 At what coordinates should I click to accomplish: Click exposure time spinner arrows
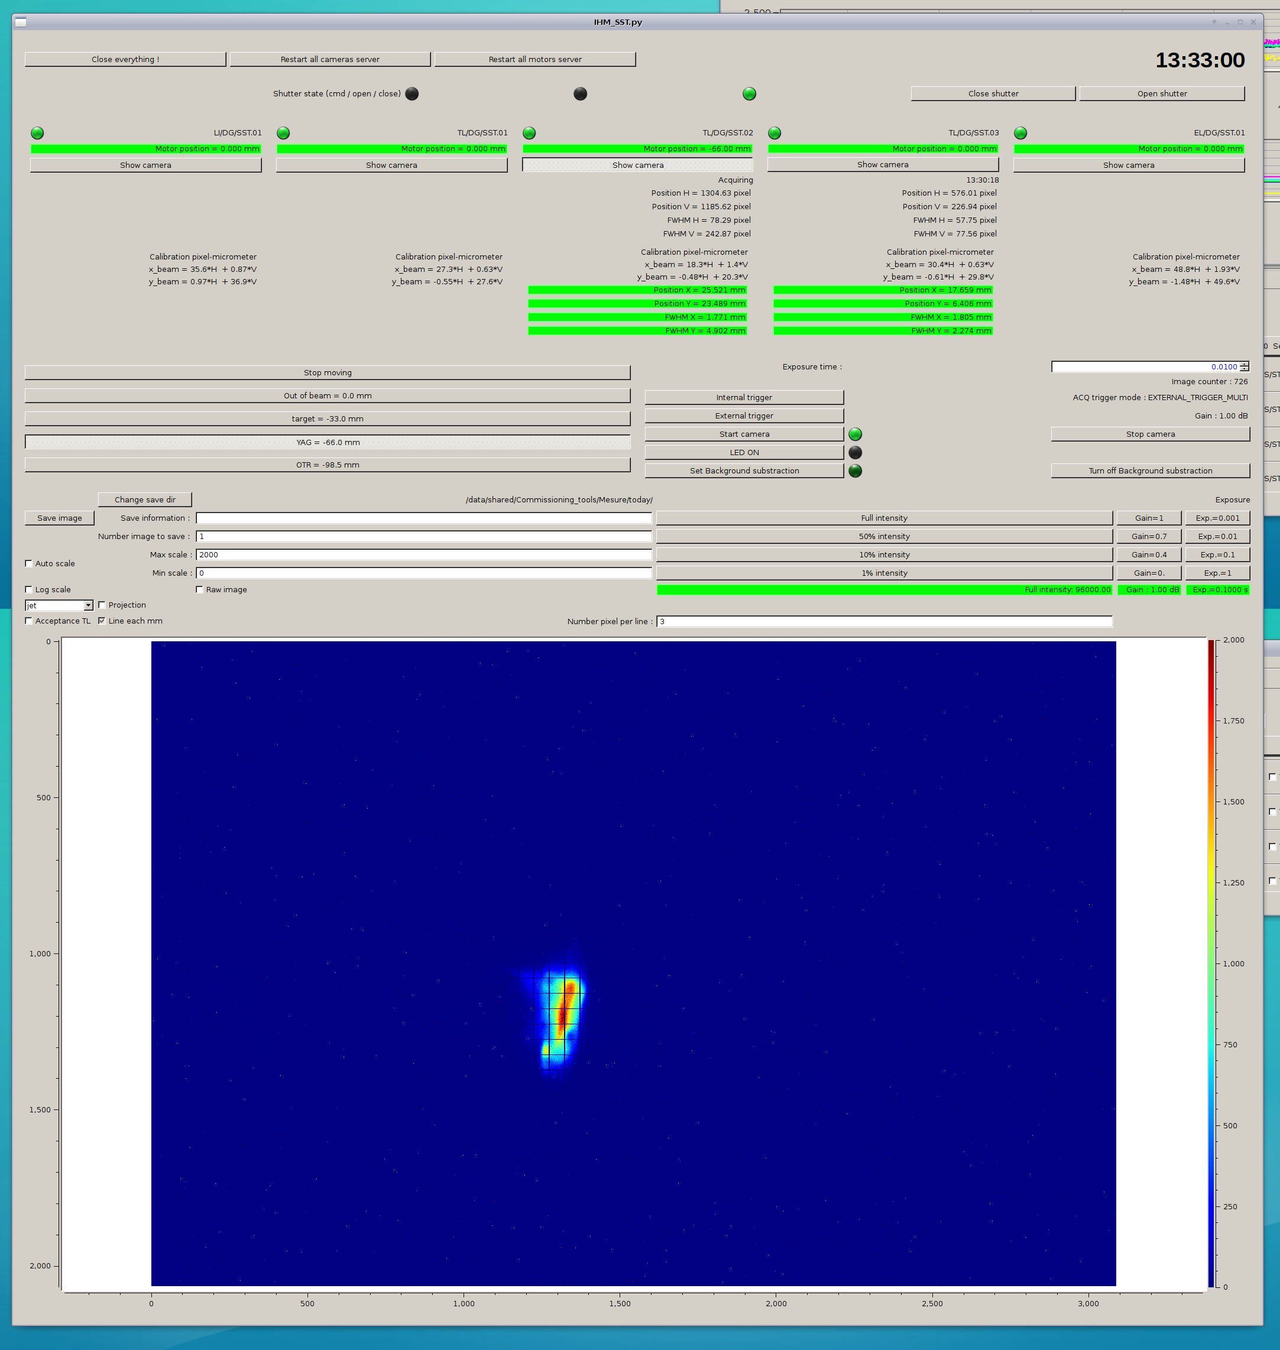(x=1244, y=367)
